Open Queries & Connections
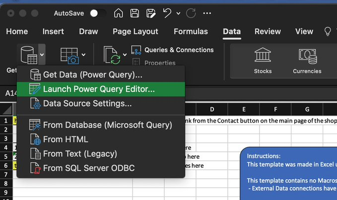Screen dimensions: 337x200 pos(179,50)
